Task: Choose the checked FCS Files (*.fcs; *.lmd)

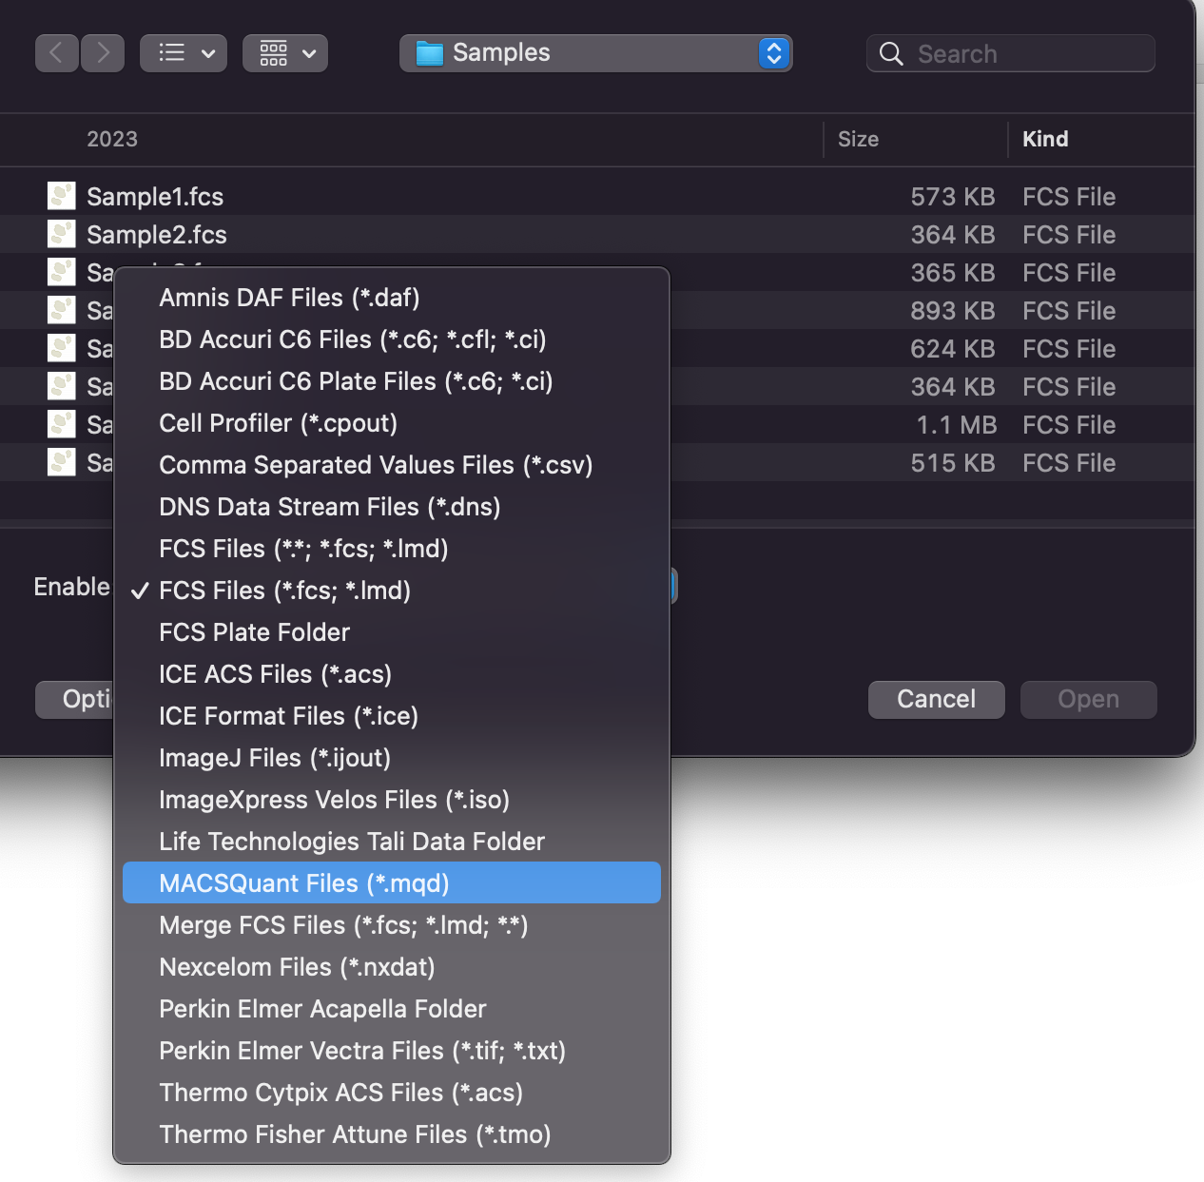Action: 392,591
